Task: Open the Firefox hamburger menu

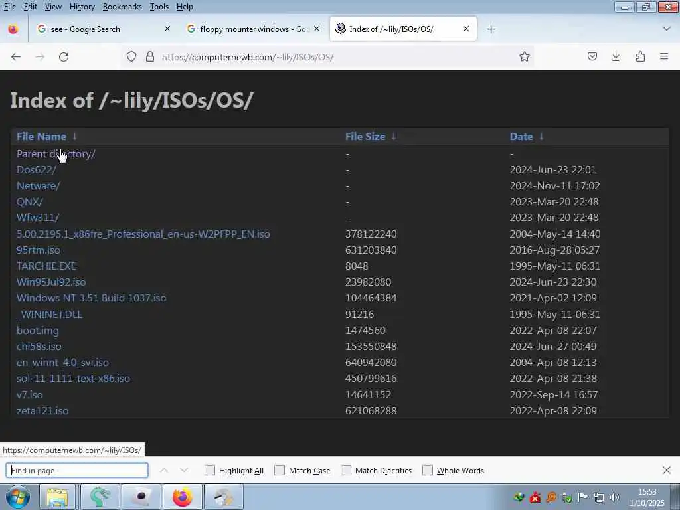Action: point(664,56)
